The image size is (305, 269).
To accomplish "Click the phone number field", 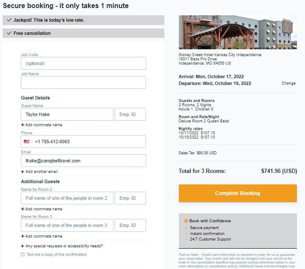I will (x=89, y=142).
